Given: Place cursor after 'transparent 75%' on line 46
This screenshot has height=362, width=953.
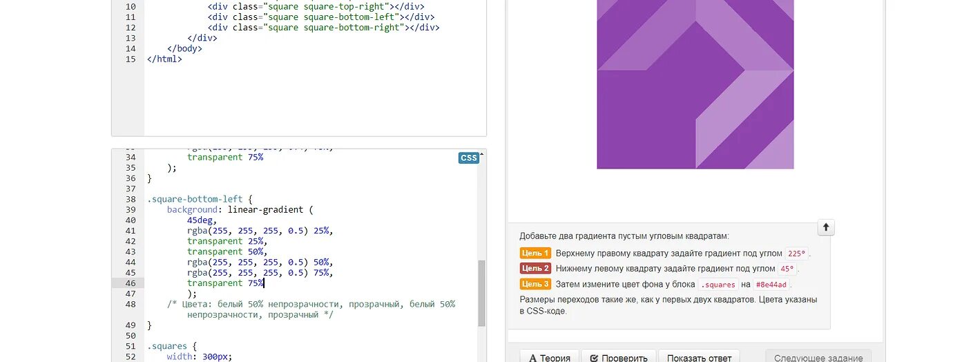Looking at the screenshot, I should 264,283.
